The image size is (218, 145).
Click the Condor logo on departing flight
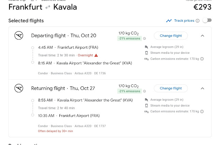click(x=19, y=35)
